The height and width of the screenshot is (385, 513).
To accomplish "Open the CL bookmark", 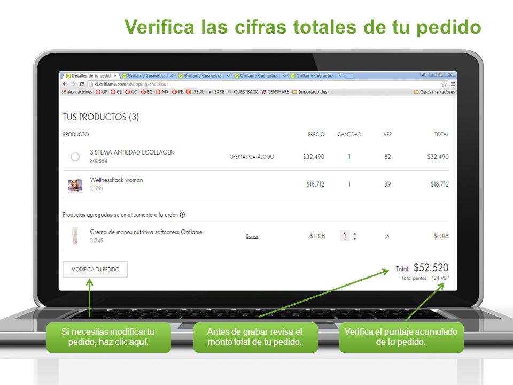I will coord(116,92).
